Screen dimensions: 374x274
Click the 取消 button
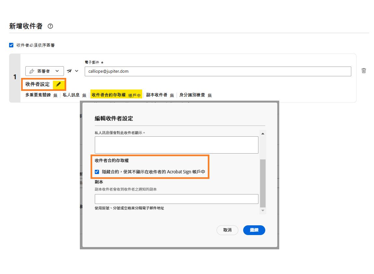(227, 230)
